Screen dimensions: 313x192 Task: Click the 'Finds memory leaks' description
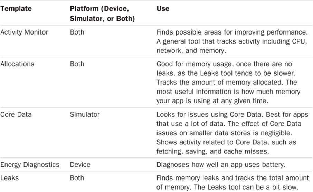click(x=233, y=182)
